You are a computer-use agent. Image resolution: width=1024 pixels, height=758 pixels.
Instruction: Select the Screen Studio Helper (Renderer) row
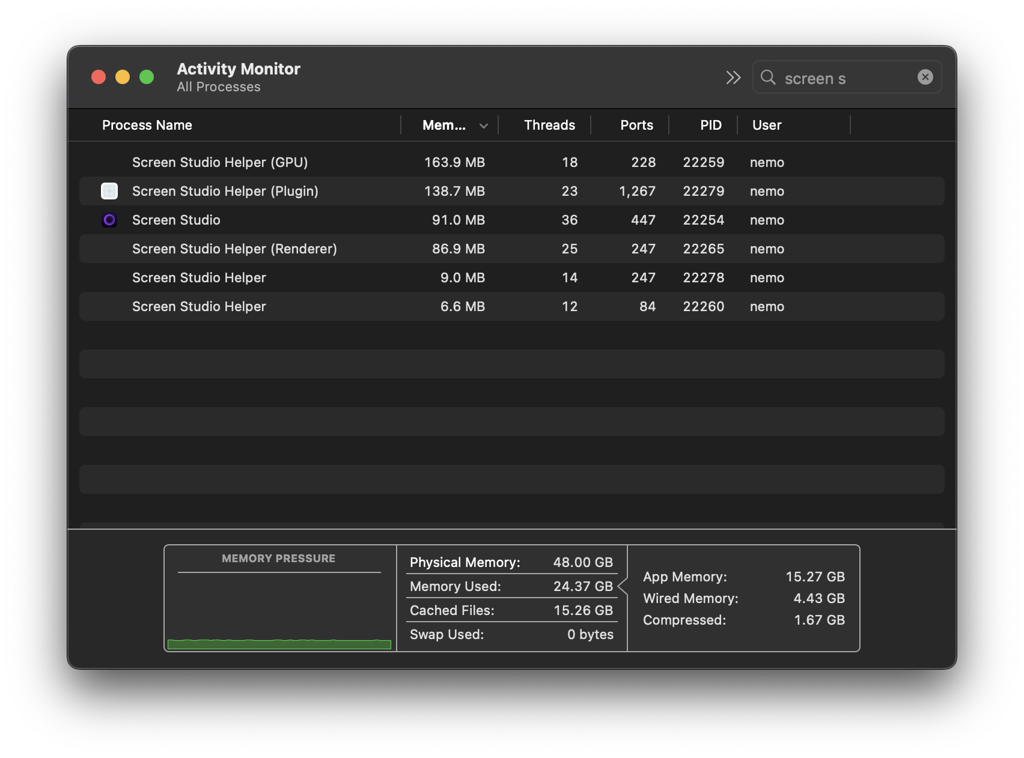[x=234, y=249]
